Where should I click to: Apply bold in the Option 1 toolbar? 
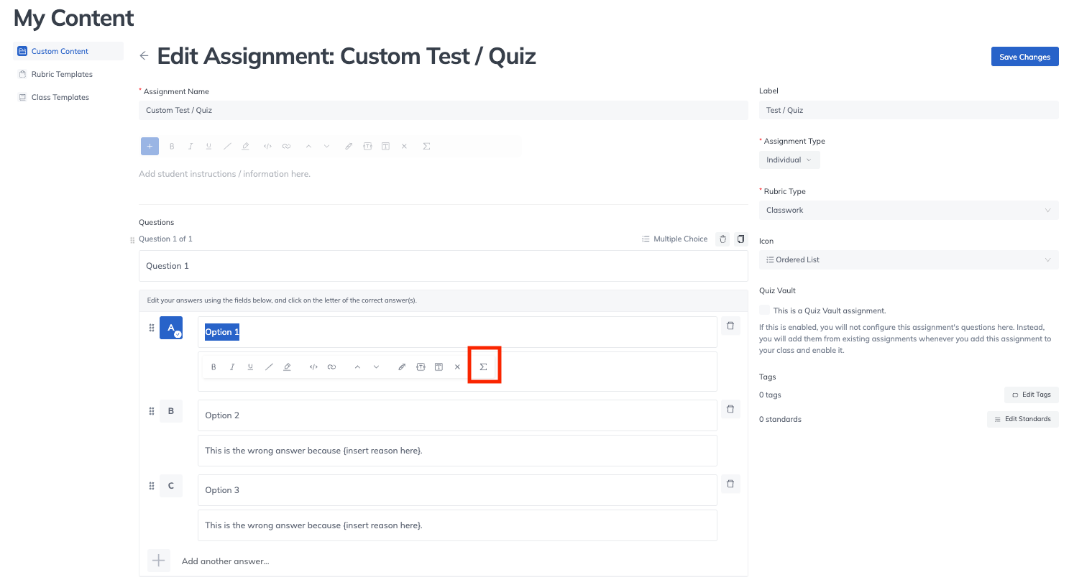tap(214, 367)
